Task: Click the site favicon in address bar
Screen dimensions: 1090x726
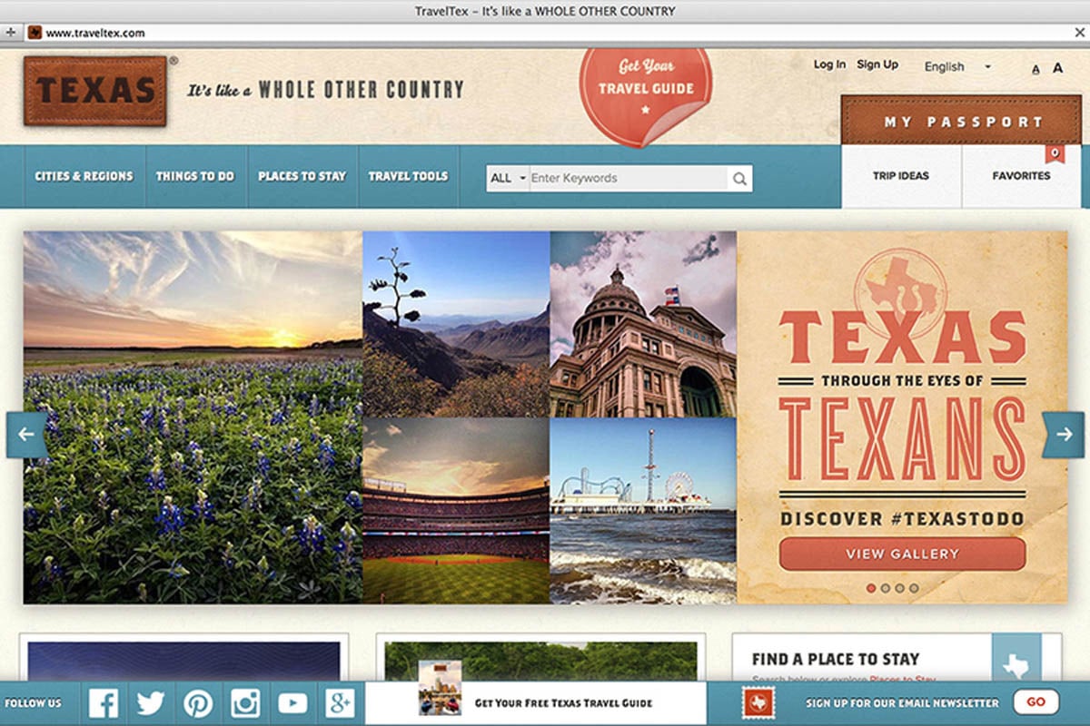Action: pyautogui.click(x=35, y=33)
